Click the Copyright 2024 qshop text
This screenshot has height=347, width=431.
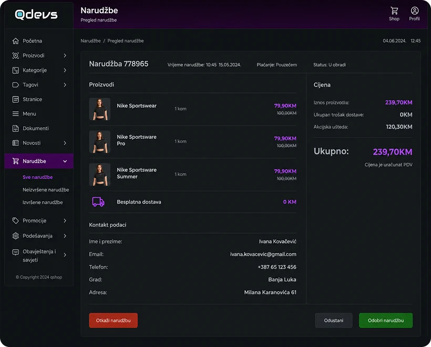(x=39, y=277)
